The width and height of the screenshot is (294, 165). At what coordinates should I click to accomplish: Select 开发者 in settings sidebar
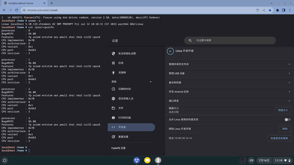click(131, 127)
